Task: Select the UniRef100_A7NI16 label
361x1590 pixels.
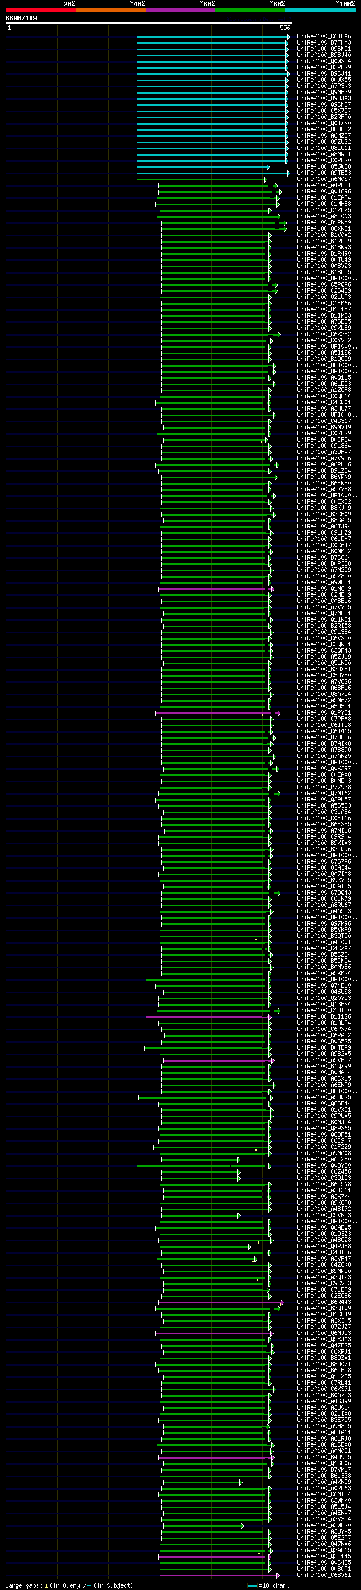Action: (x=324, y=831)
